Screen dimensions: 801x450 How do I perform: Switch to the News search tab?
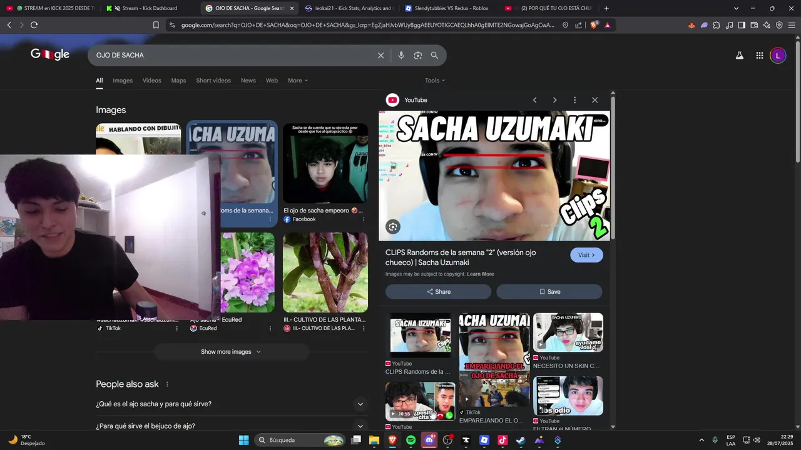pos(248,81)
